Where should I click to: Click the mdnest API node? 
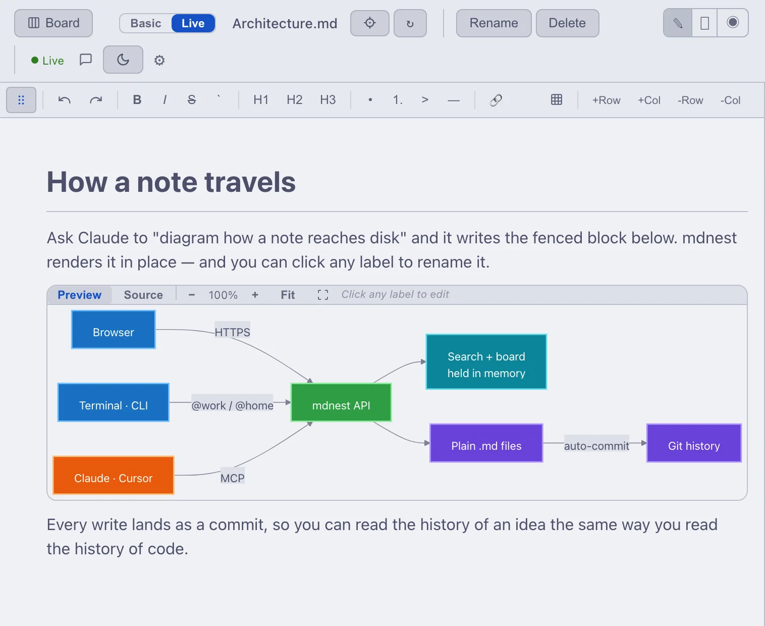tap(341, 403)
